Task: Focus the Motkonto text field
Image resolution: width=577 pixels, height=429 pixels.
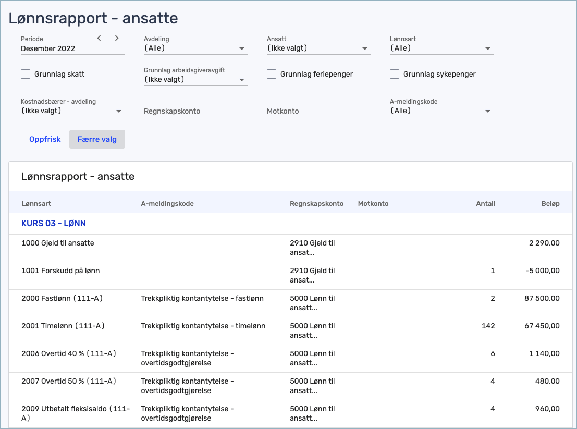Action: (318, 111)
